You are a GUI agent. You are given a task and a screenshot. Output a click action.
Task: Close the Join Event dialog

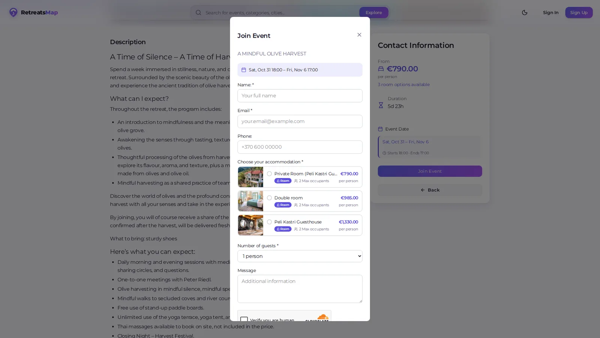coord(359,35)
